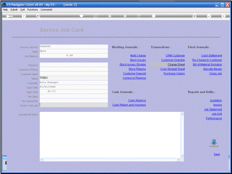This screenshot has height=174, width=232.
Task: Go back with the double left chevron
Action: pyautogui.click(x=110, y=16)
